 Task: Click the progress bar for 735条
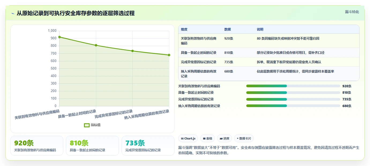(293, 99)
